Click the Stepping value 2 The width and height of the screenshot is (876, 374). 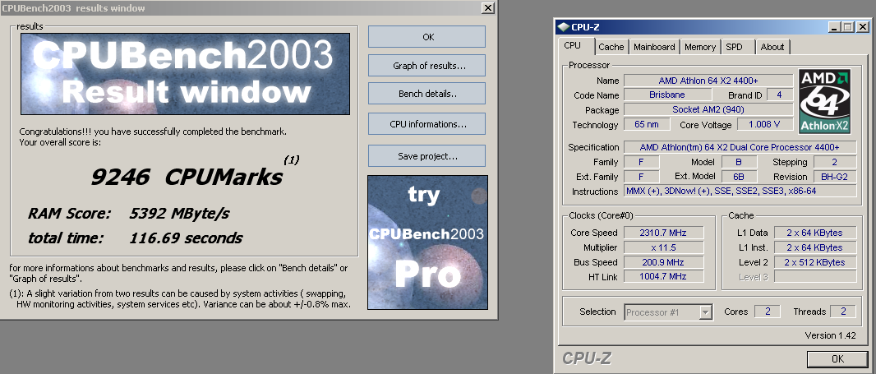(x=835, y=162)
